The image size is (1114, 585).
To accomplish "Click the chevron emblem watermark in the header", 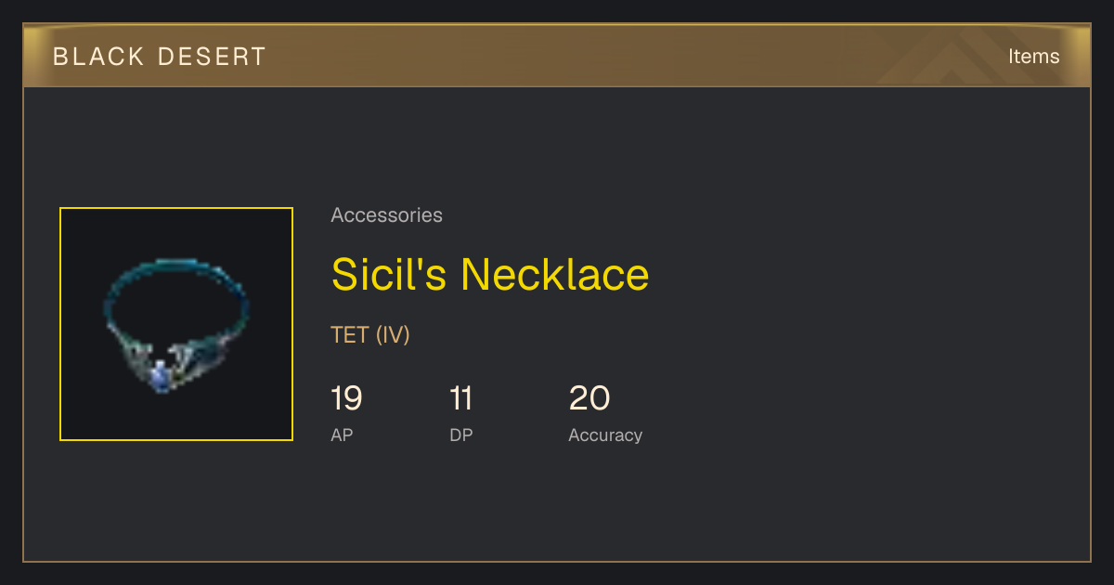I will pos(965,57).
